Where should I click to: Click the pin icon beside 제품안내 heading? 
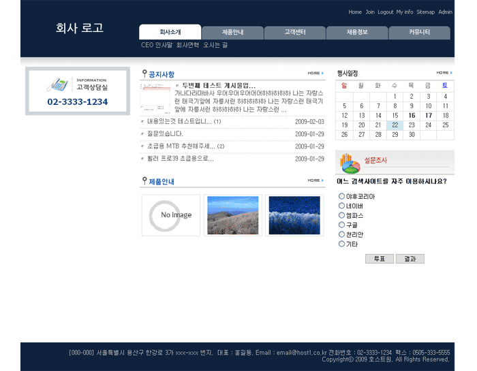[x=144, y=181]
